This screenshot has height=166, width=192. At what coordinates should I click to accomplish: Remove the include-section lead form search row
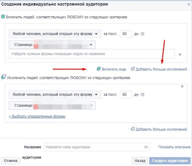(180, 54)
